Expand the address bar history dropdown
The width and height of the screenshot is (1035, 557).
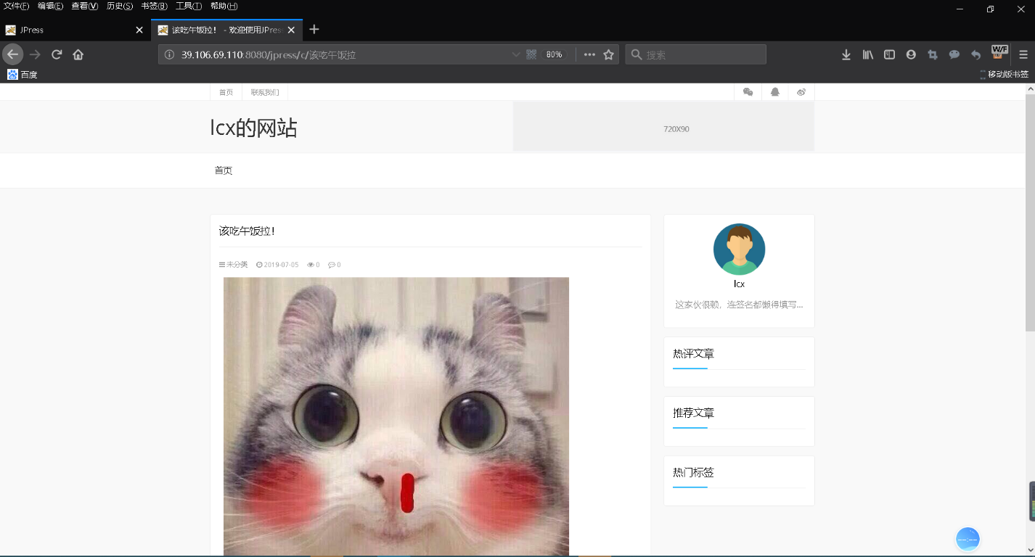click(x=516, y=54)
